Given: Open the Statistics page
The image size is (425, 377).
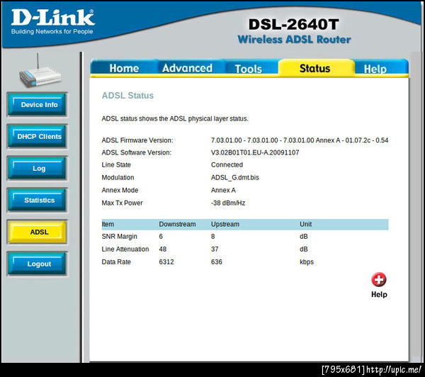Looking at the screenshot, I should pyautogui.click(x=37, y=200).
